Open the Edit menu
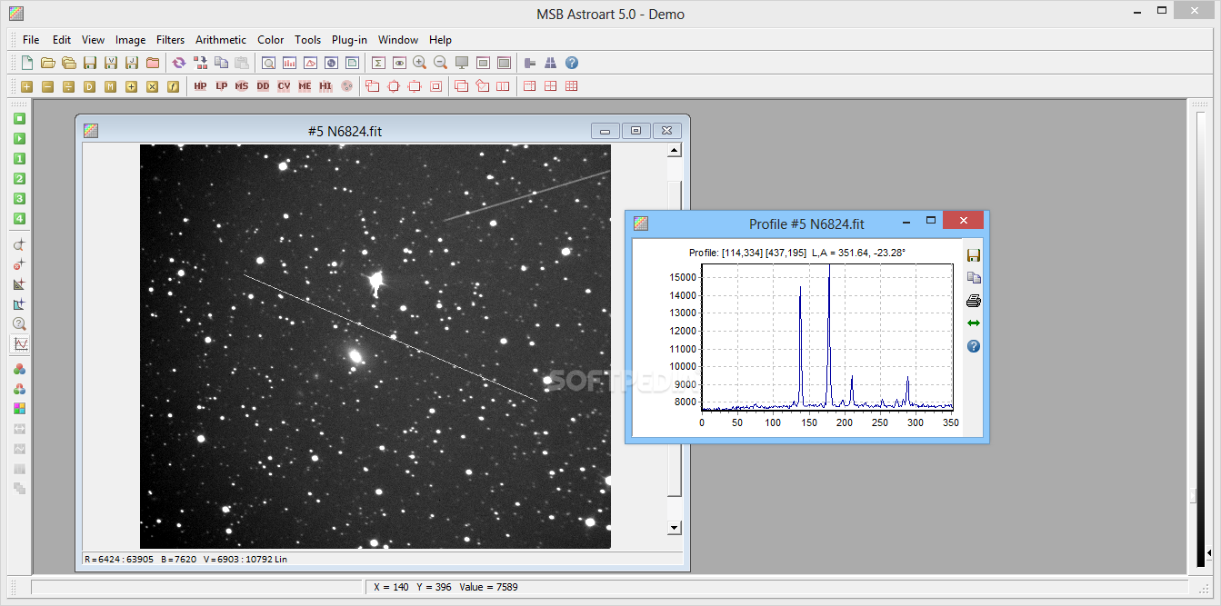Image resolution: width=1221 pixels, height=606 pixels. click(x=62, y=40)
